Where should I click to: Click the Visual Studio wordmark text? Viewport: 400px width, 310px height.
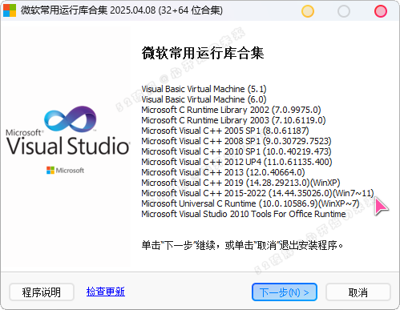pyautogui.click(x=68, y=146)
